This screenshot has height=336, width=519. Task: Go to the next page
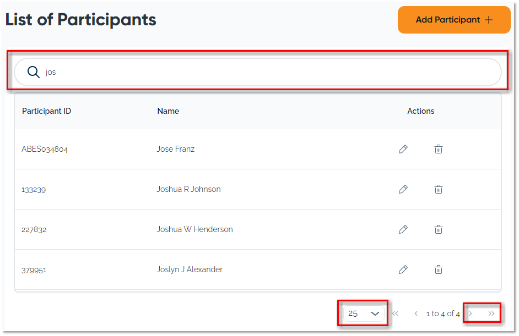pyautogui.click(x=471, y=313)
